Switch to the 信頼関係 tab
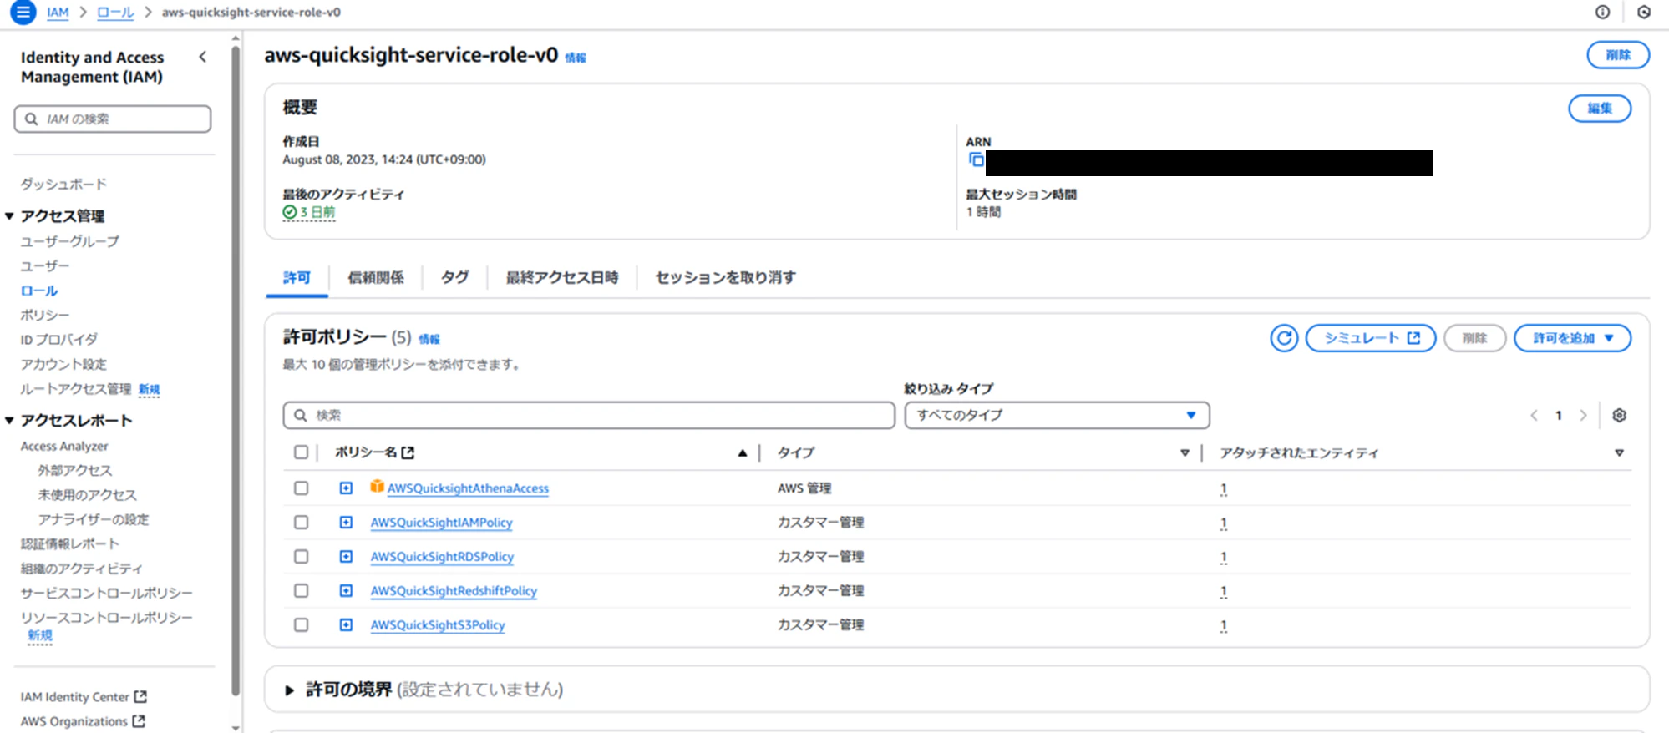The width and height of the screenshot is (1669, 733). point(376,278)
